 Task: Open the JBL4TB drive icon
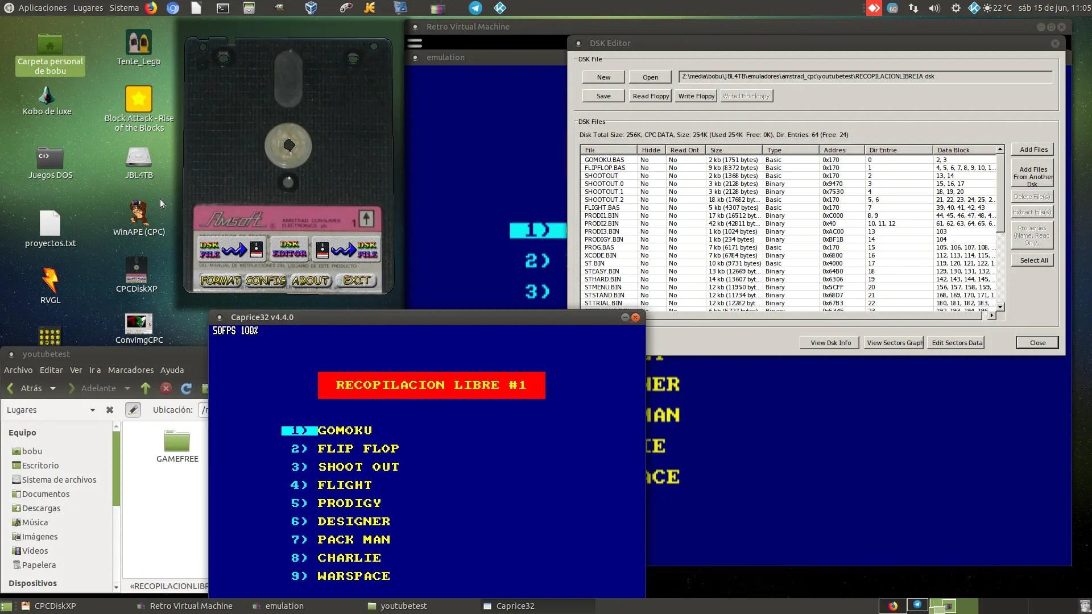coord(139,163)
